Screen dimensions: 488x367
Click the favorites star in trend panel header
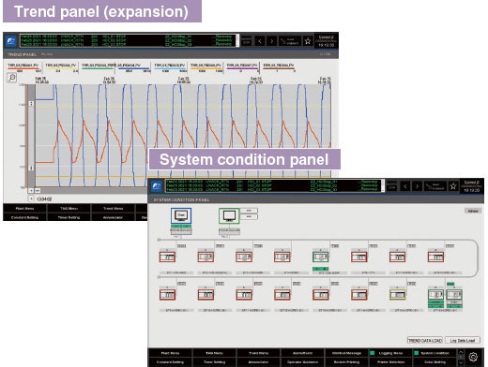308,41
